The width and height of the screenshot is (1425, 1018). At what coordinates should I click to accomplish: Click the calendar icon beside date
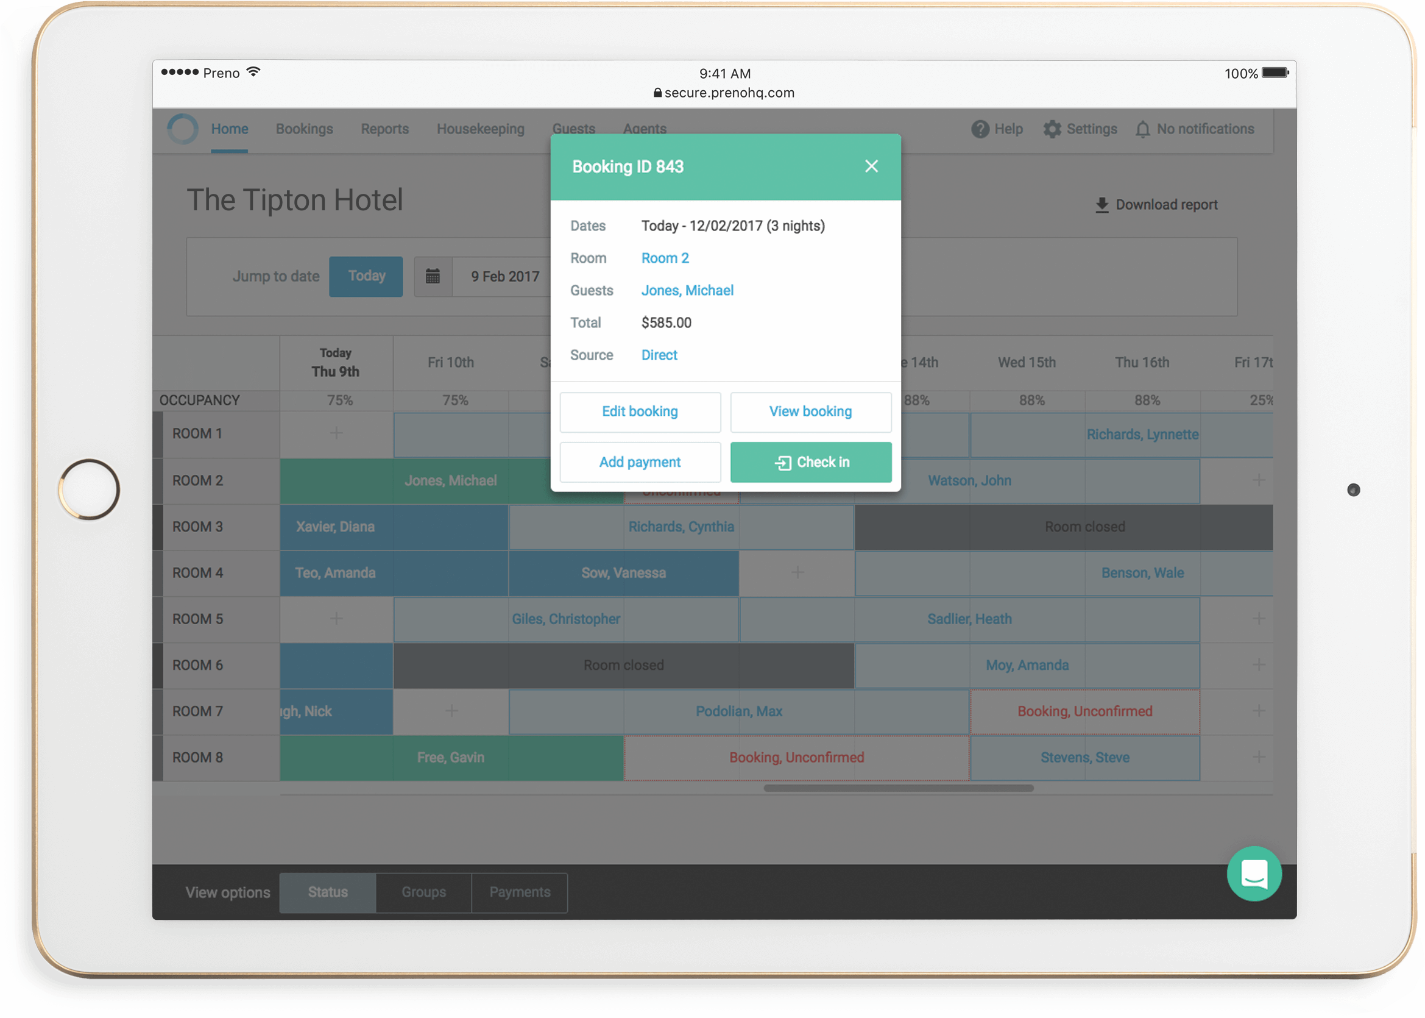[x=433, y=276]
